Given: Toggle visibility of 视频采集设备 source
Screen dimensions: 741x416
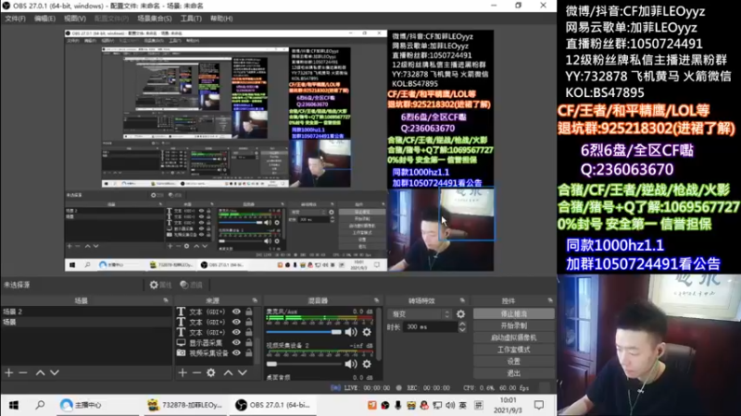Looking at the screenshot, I should coord(236,353).
